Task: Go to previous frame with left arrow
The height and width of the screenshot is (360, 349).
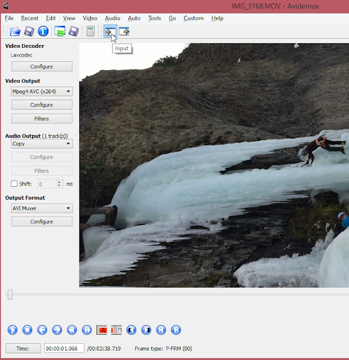Action: click(42, 330)
